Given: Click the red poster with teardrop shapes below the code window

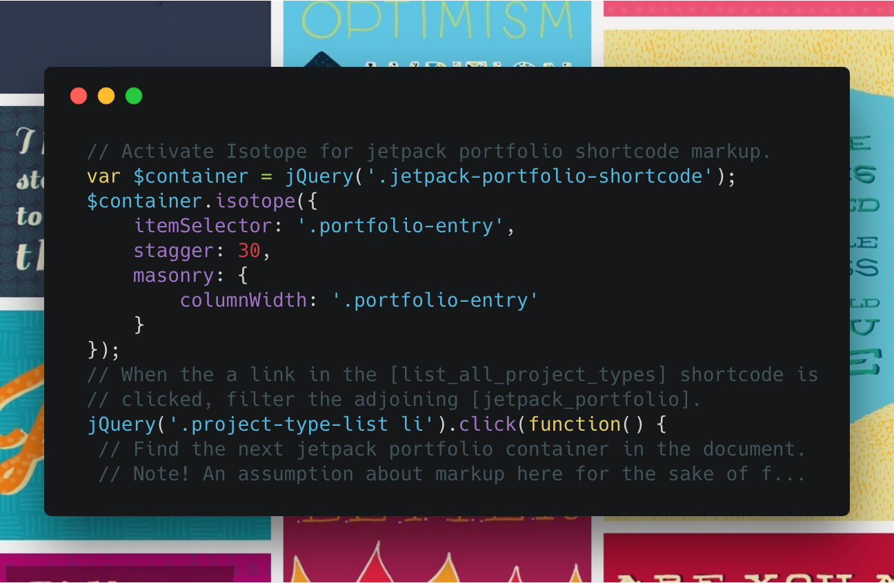Looking at the screenshot, I should click(x=437, y=549).
